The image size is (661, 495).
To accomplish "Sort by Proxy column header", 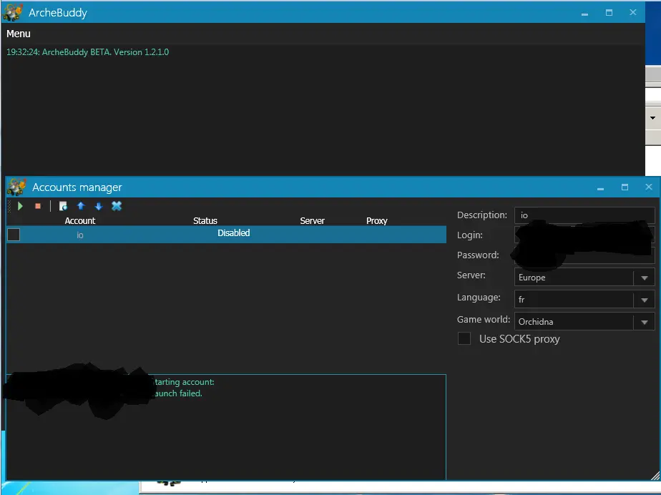I will (377, 220).
